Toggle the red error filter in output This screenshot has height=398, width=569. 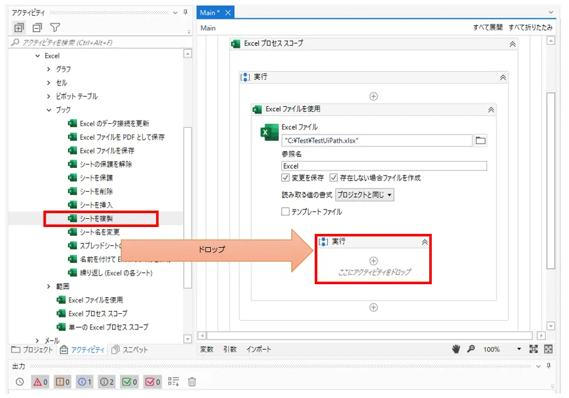(40, 382)
